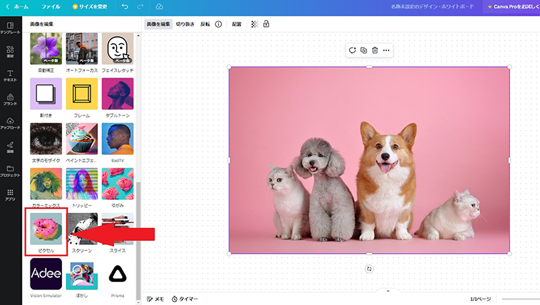
Task: Click 反転 flip in toolbar
Action: pyautogui.click(x=205, y=24)
